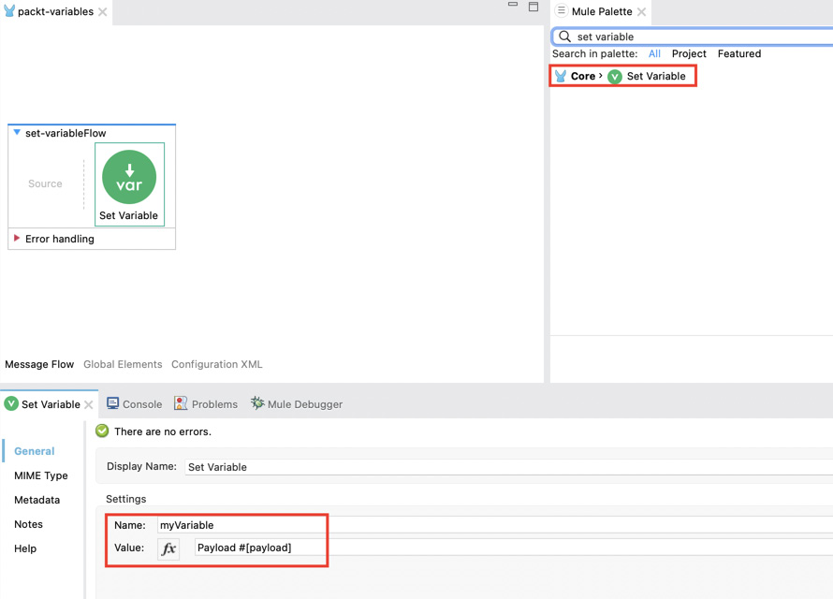Open the MIME Type section

tap(41, 475)
